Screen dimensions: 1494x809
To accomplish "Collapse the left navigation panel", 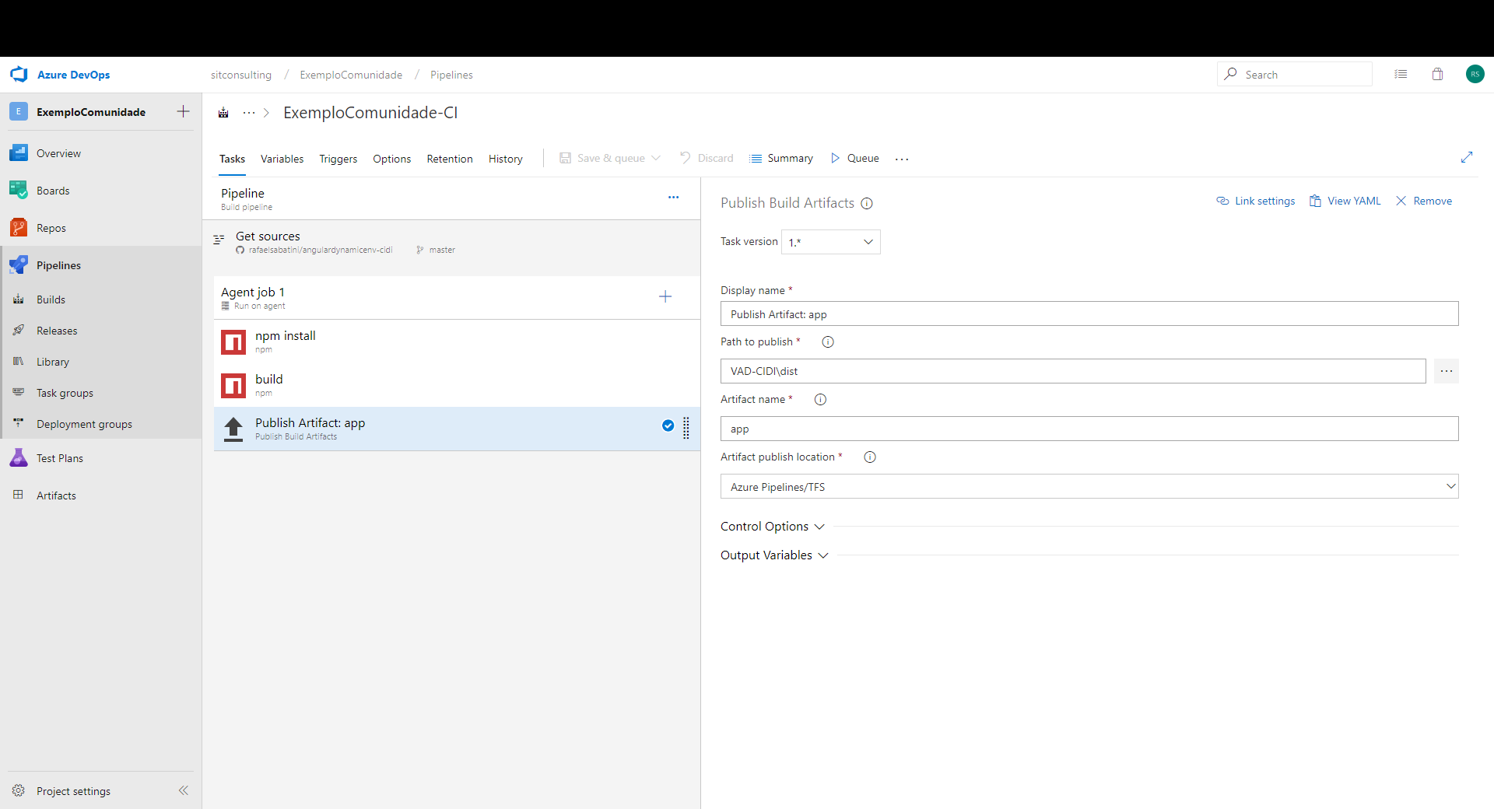I will coord(184,790).
